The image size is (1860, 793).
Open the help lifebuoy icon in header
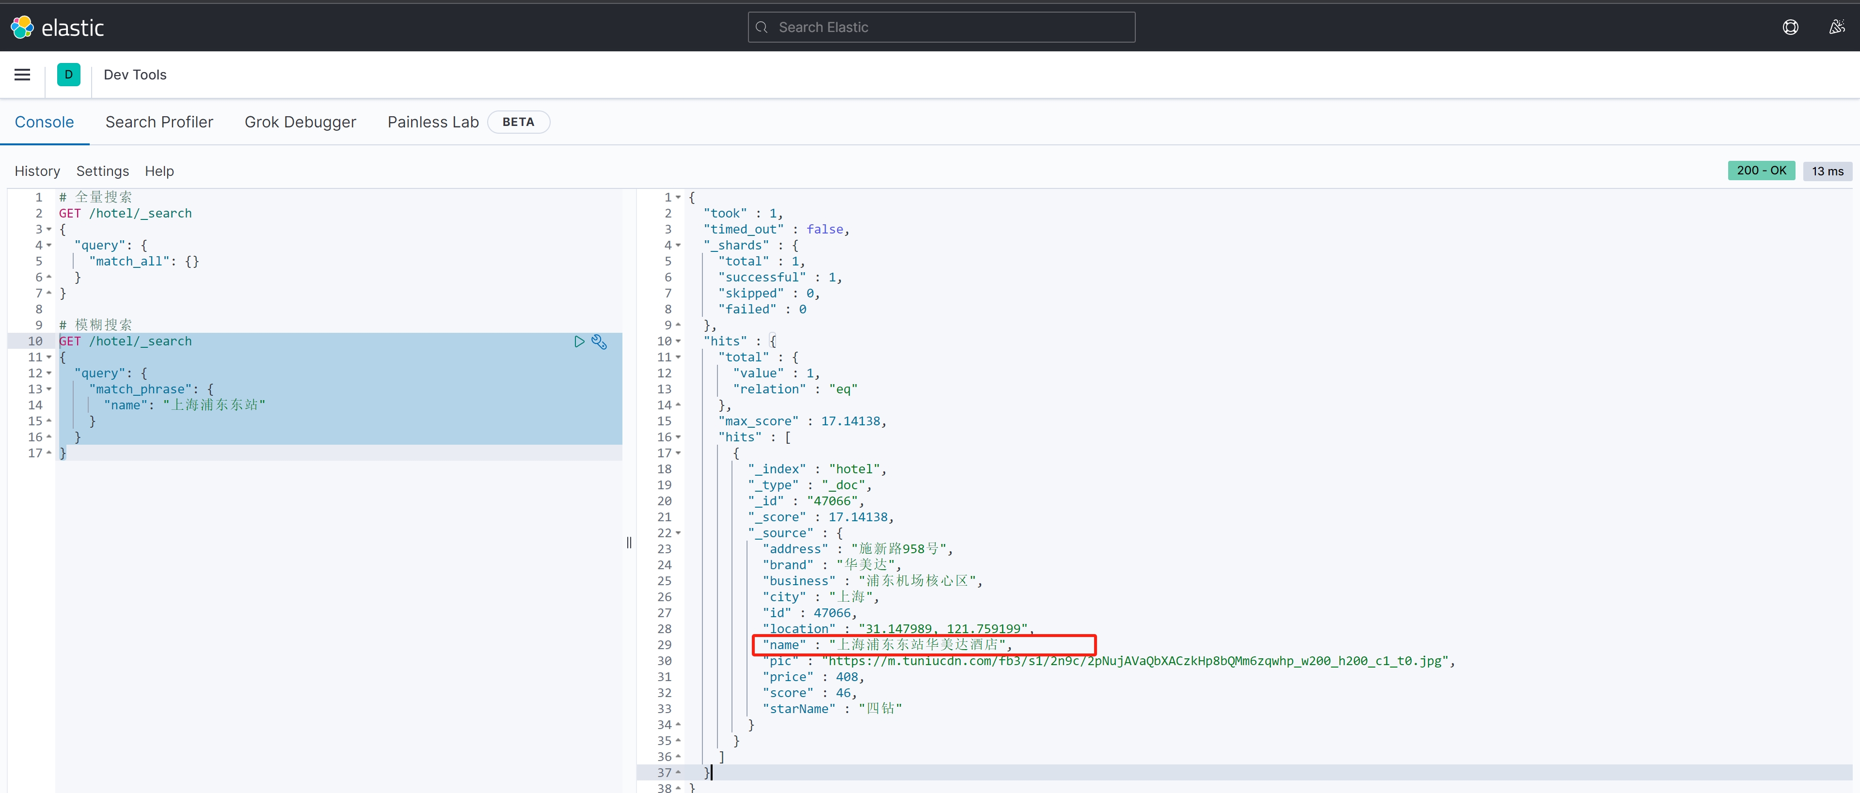point(1790,28)
